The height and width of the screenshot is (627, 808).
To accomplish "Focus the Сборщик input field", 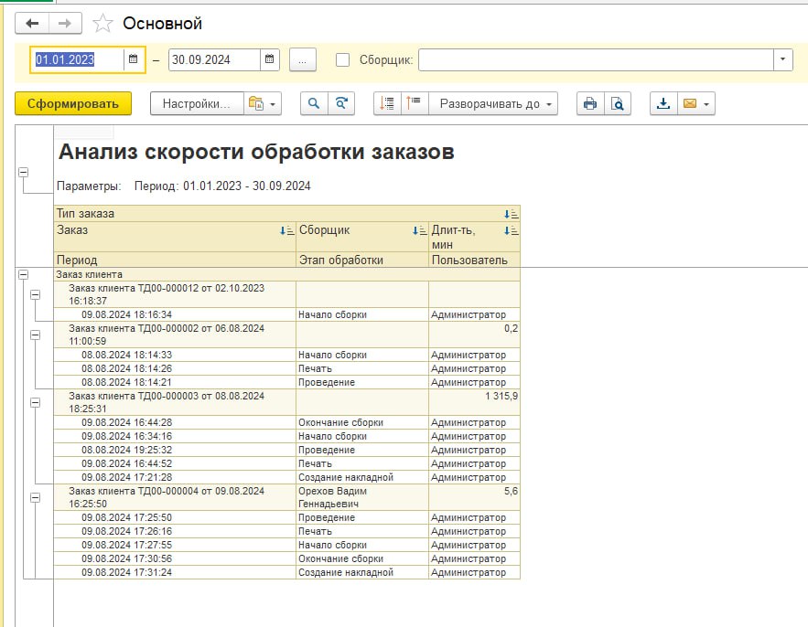I will [x=597, y=59].
